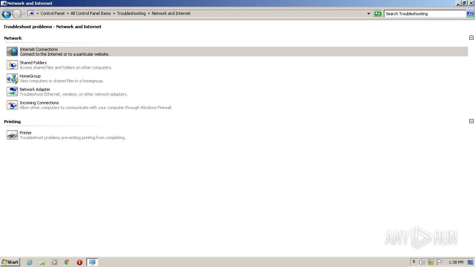475x267 pixels.
Task: Open Windows Media Player from taskbar
Action: [55, 262]
